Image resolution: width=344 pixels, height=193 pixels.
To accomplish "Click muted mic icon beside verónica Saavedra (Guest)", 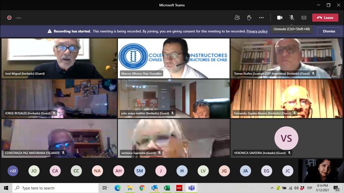I will (x=160, y=153).
